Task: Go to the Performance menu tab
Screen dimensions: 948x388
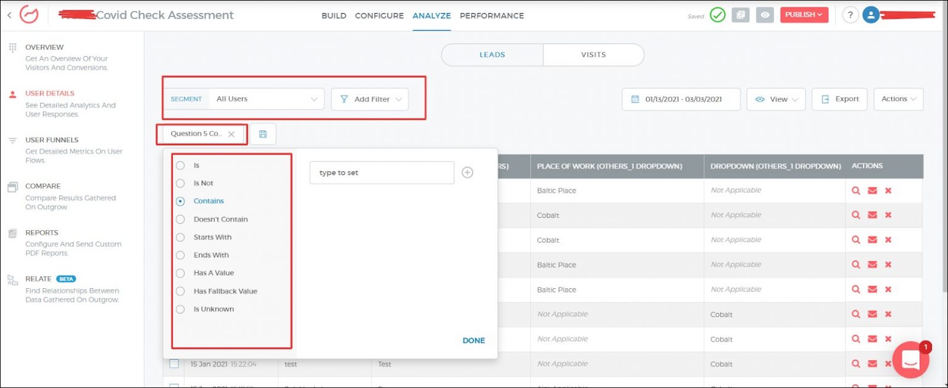Action: [x=491, y=15]
